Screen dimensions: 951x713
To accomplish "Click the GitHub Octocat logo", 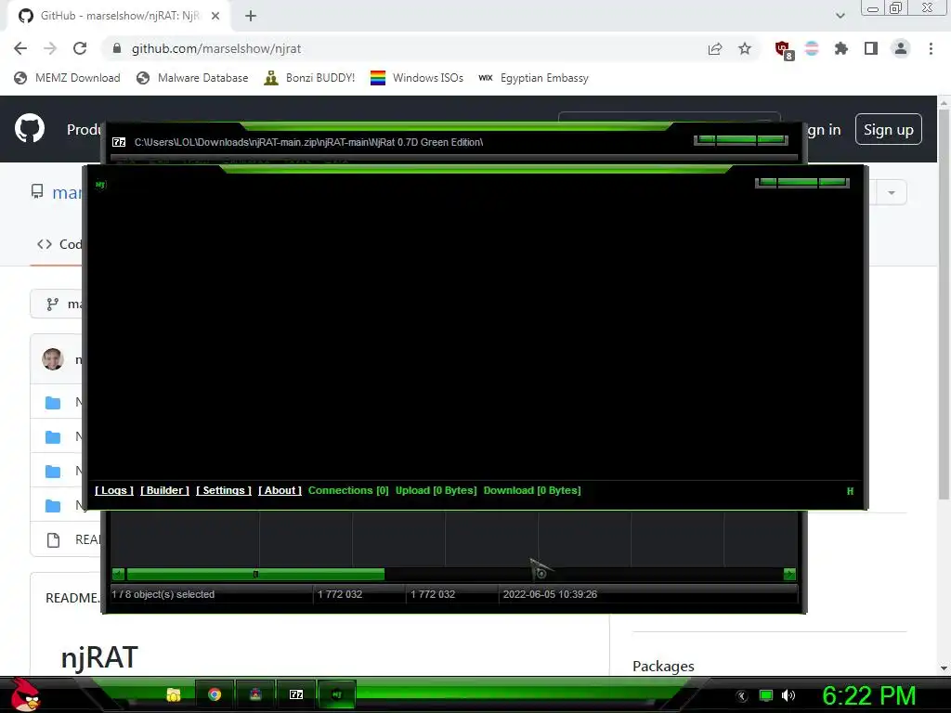I will (30, 128).
